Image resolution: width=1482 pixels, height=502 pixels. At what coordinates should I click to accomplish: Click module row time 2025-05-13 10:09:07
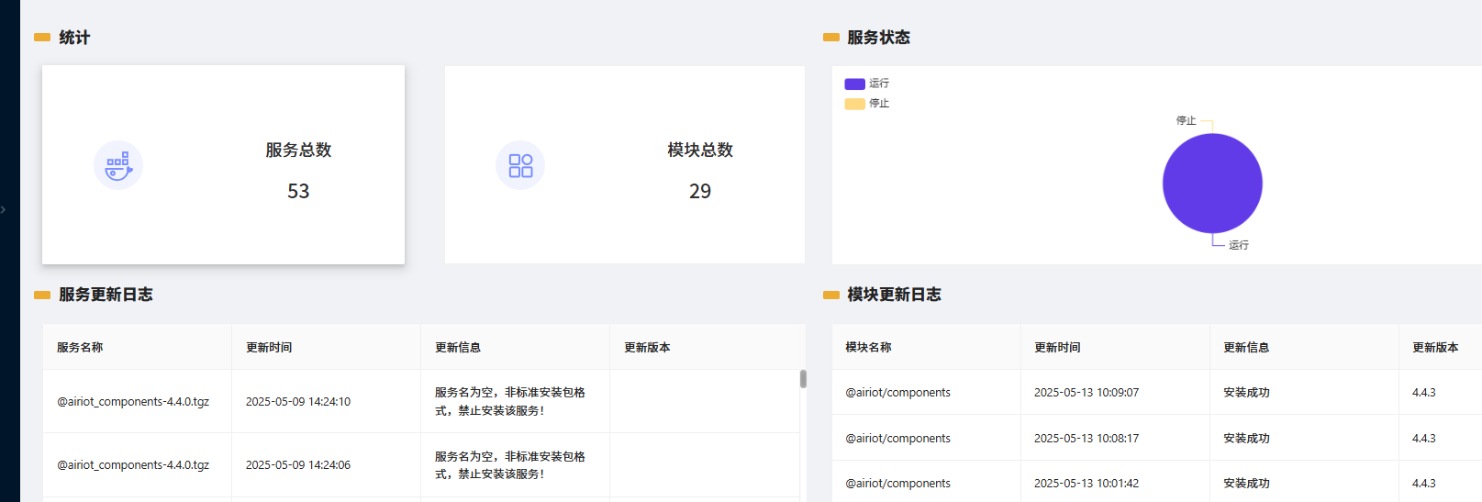(x=1086, y=393)
